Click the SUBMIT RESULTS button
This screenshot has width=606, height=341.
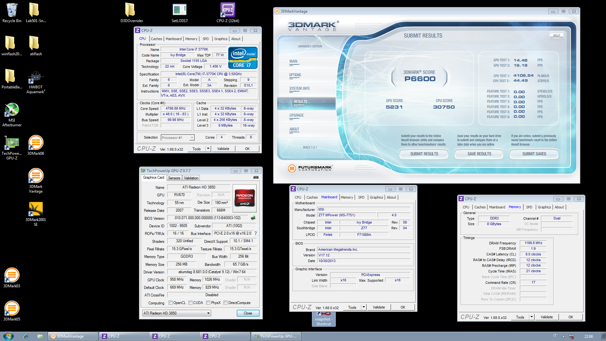pos(424,154)
